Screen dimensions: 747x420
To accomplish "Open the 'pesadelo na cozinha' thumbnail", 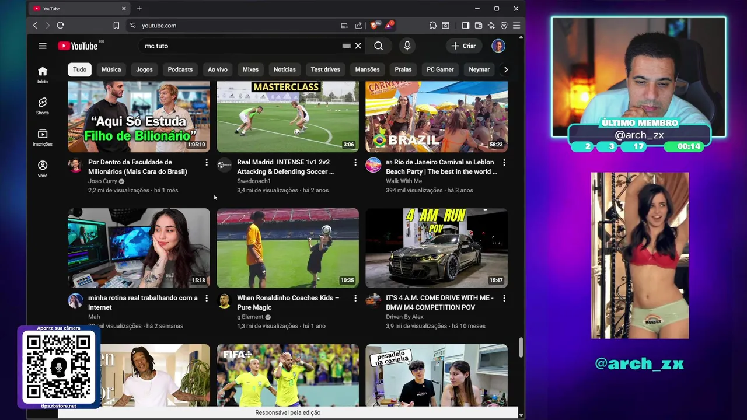I will (x=437, y=375).
